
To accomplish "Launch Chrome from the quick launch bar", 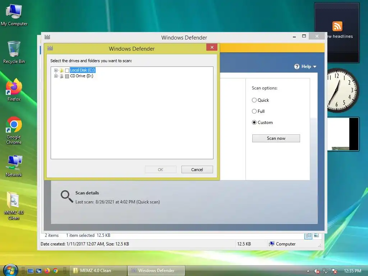I will click(x=56, y=271).
